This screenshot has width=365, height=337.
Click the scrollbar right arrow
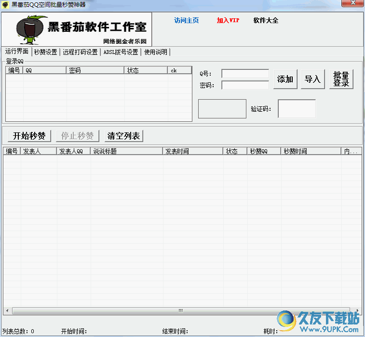(358, 311)
